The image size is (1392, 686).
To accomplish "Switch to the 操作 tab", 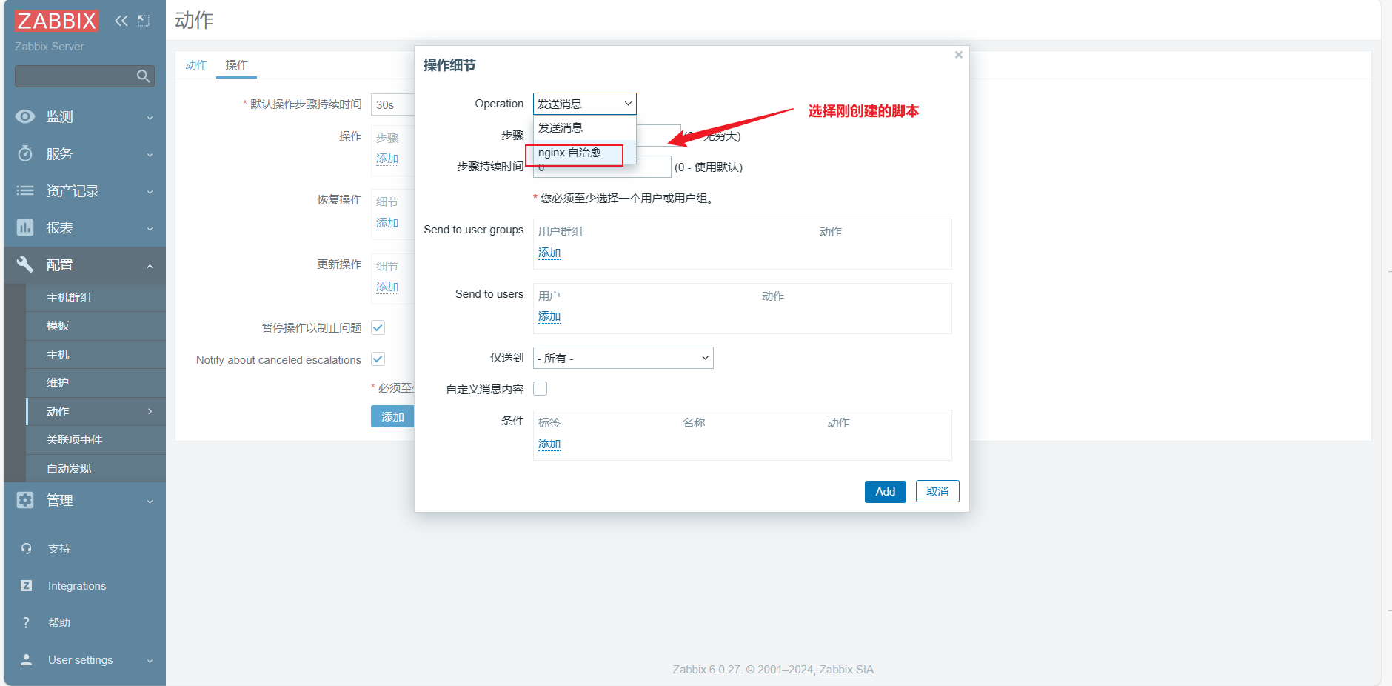I will point(237,65).
